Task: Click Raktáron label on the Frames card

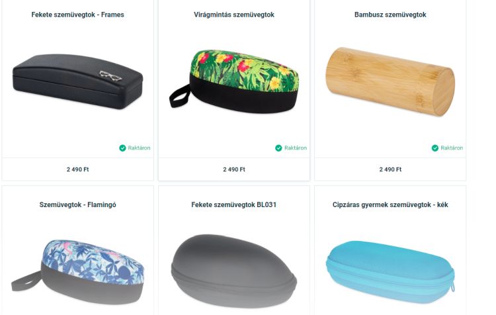Action: (139, 148)
